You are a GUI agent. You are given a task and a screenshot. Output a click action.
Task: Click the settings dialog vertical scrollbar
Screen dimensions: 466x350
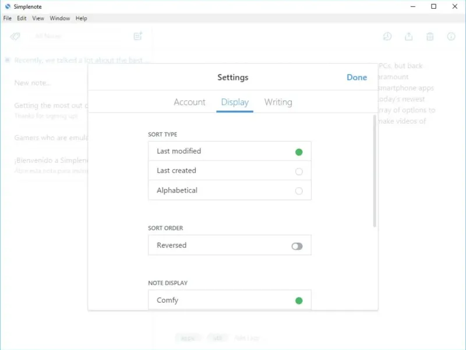[375, 171]
